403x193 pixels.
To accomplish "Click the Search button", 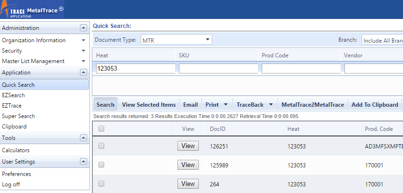I will click(x=105, y=105).
